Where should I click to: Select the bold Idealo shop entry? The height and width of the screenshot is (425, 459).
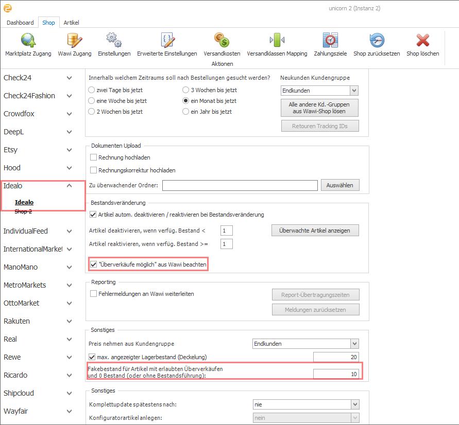pyautogui.click(x=24, y=202)
